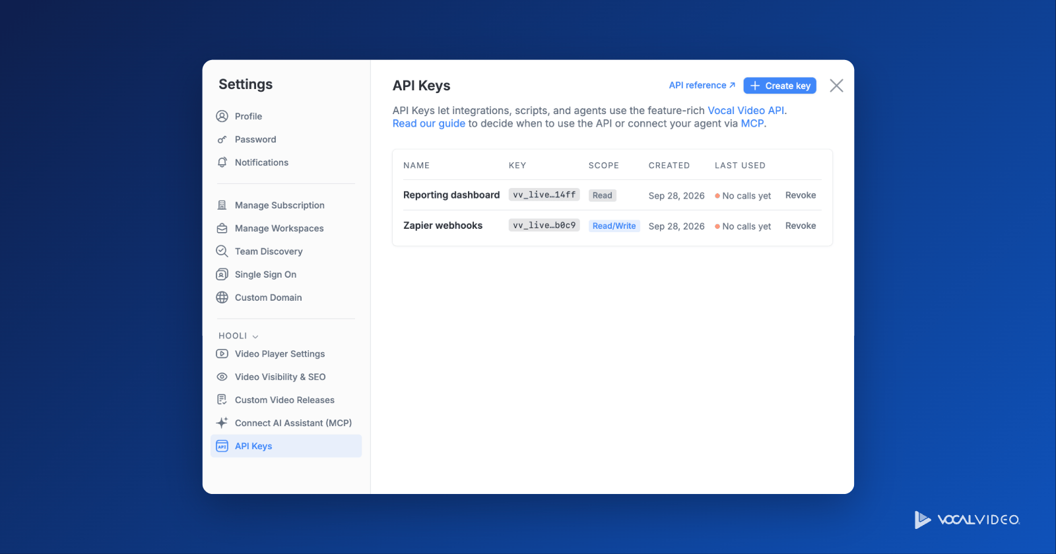Open the API reference link

[x=702, y=85]
